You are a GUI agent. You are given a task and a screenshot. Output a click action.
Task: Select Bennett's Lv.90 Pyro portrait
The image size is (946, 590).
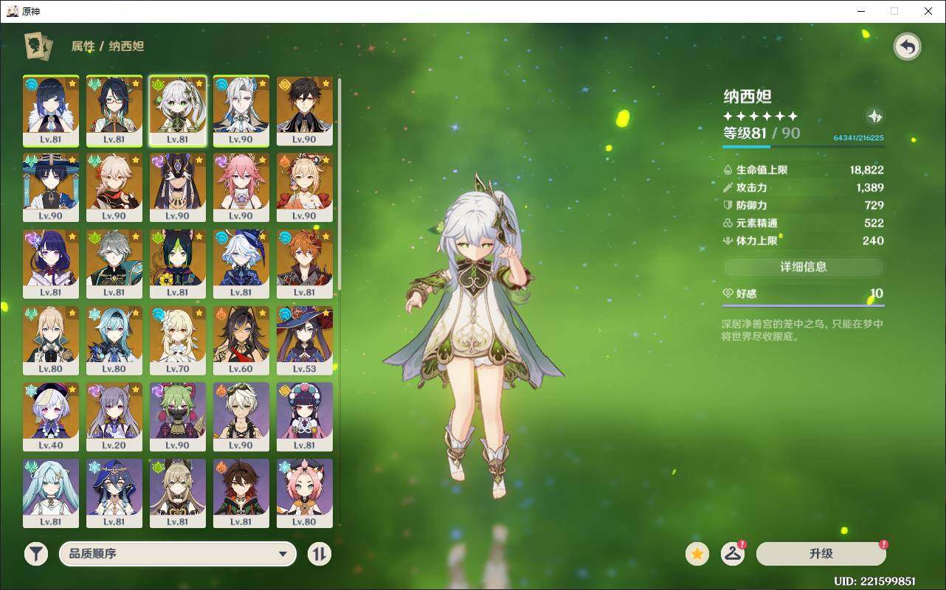(241, 417)
